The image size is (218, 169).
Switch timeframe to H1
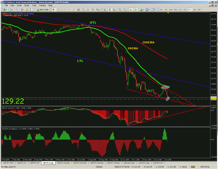[180, 10]
